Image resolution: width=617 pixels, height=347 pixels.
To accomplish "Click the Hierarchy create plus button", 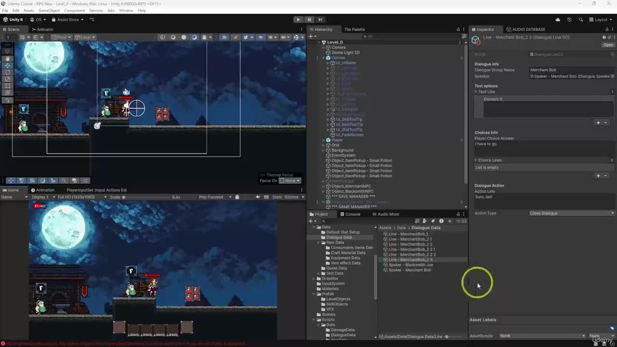I will pyautogui.click(x=312, y=36).
